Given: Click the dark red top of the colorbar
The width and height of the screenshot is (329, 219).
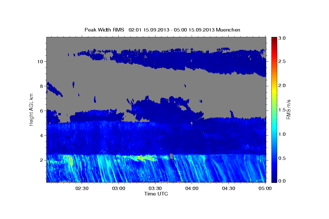Looking at the screenshot, I should pyautogui.click(x=274, y=39).
